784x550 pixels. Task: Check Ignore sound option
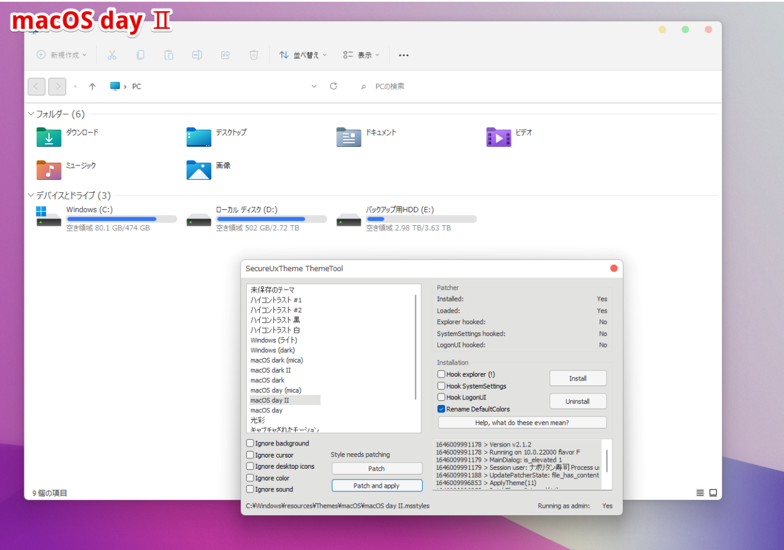250,489
